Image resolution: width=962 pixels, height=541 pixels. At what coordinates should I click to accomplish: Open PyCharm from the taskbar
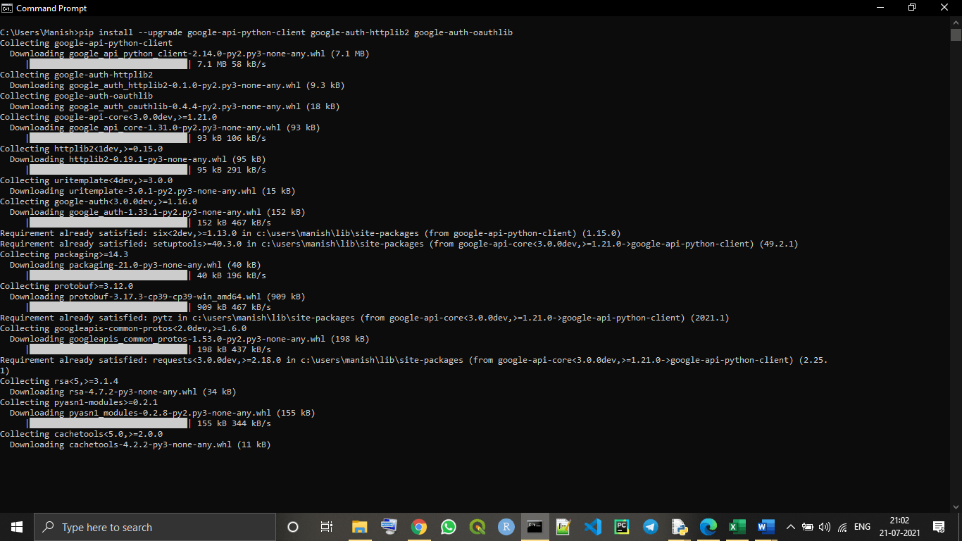pyautogui.click(x=620, y=526)
